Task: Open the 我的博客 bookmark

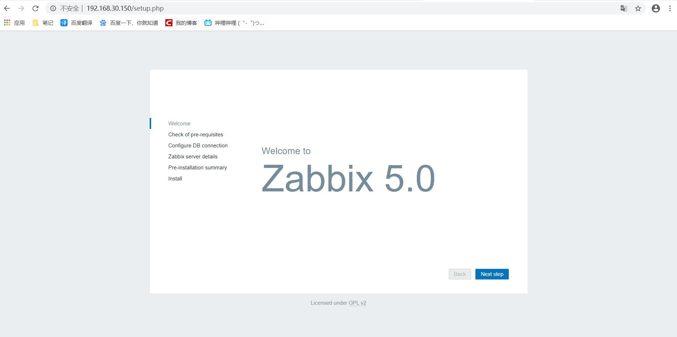Action: [x=181, y=23]
